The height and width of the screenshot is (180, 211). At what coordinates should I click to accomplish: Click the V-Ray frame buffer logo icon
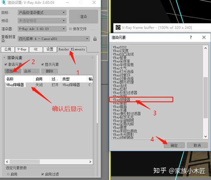click(118, 27)
